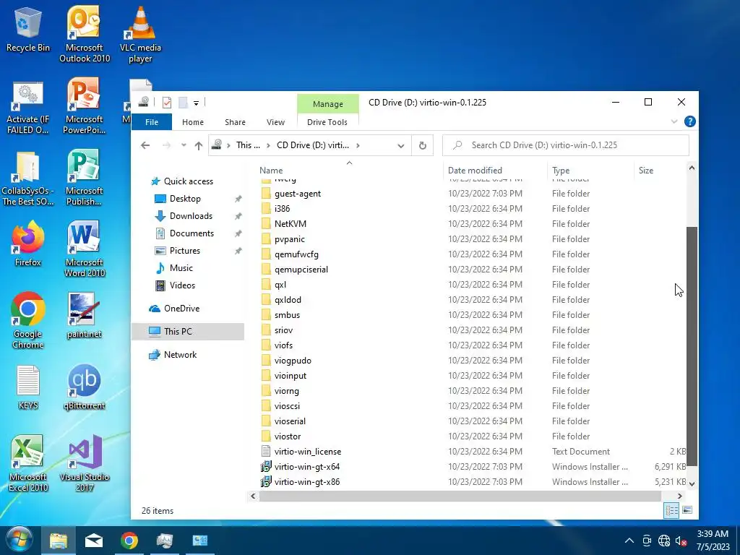Open the Explorer Help question mark icon
The height and width of the screenshot is (555, 740).
689,121
